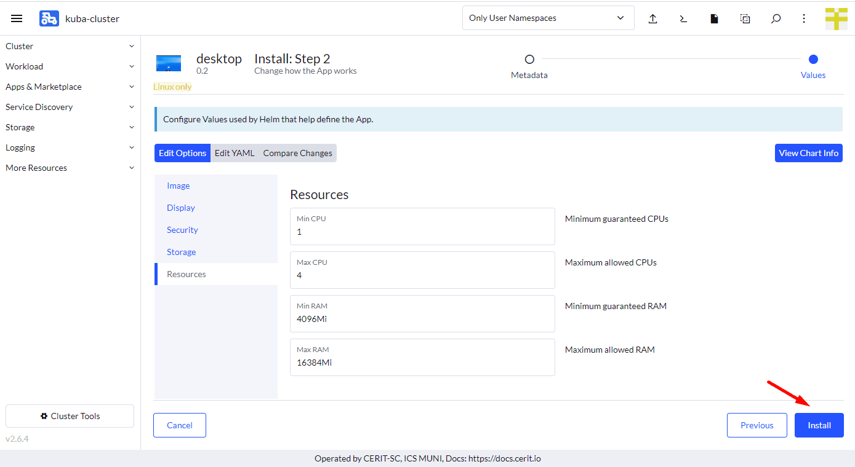
Task: Click the kuba-cluster tractor logo icon
Action: (x=49, y=18)
